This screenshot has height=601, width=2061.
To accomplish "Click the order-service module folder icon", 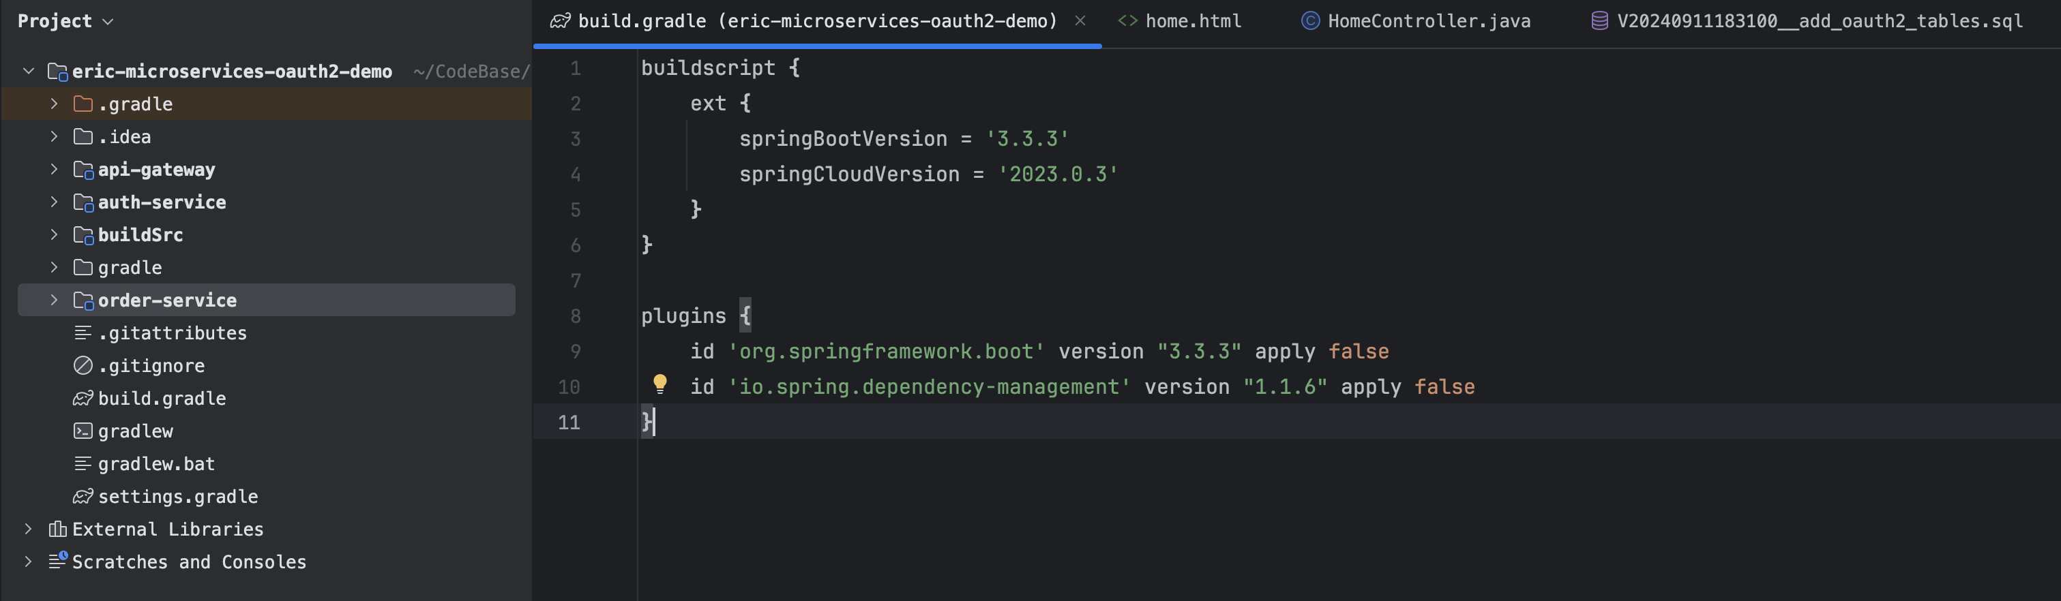I will click(83, 300).
